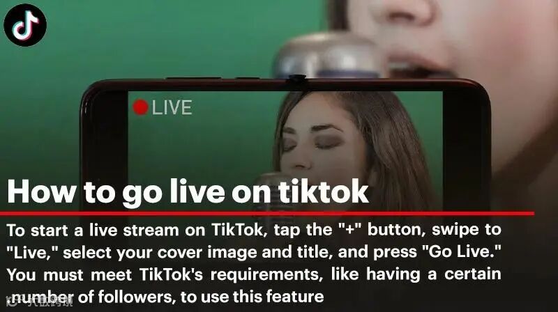Click the green backdrop on phone screen
Viewport: 558px width, 312px height.
pyautogui.click(x=201, y=149)
